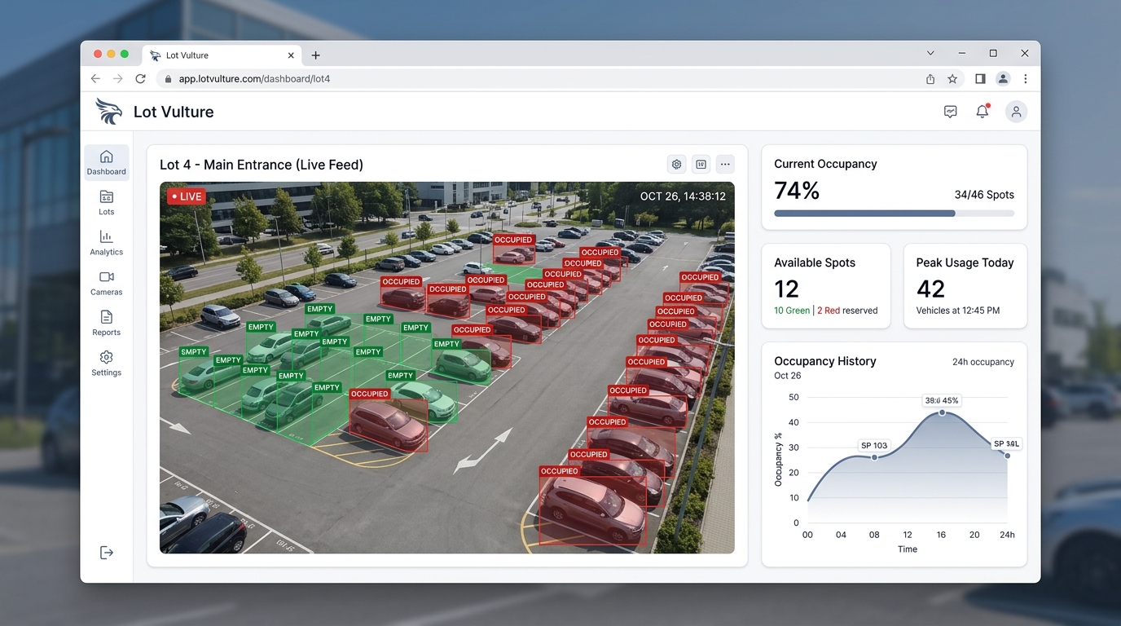Click the Occupancy History heading
Screen dimensions: 1121x626
point(825,361)
